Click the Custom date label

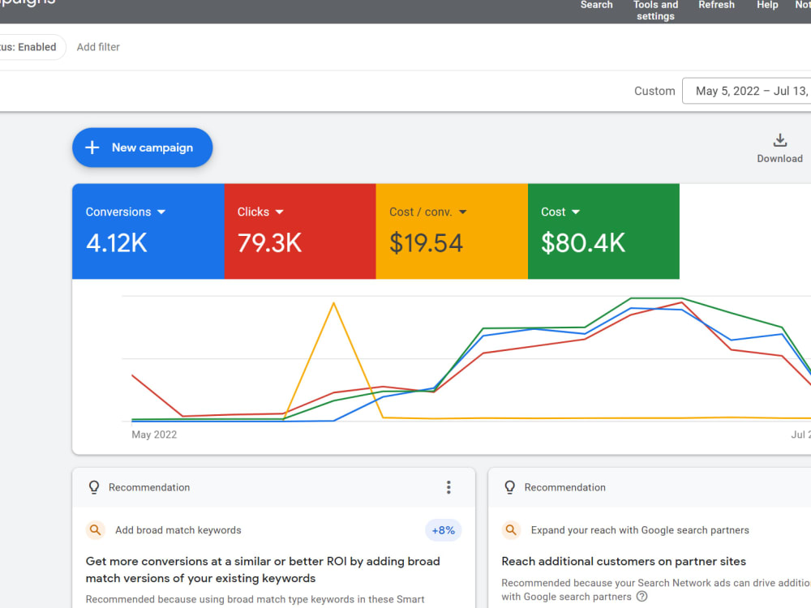click(654, 91)
